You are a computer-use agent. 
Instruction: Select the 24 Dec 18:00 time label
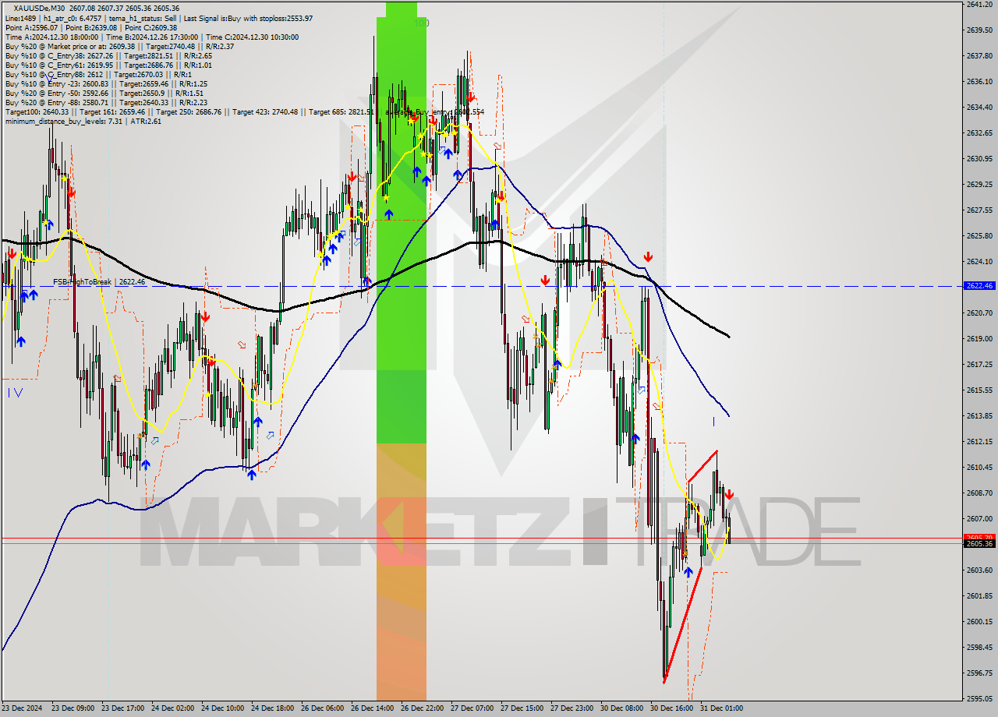point(273,708)
